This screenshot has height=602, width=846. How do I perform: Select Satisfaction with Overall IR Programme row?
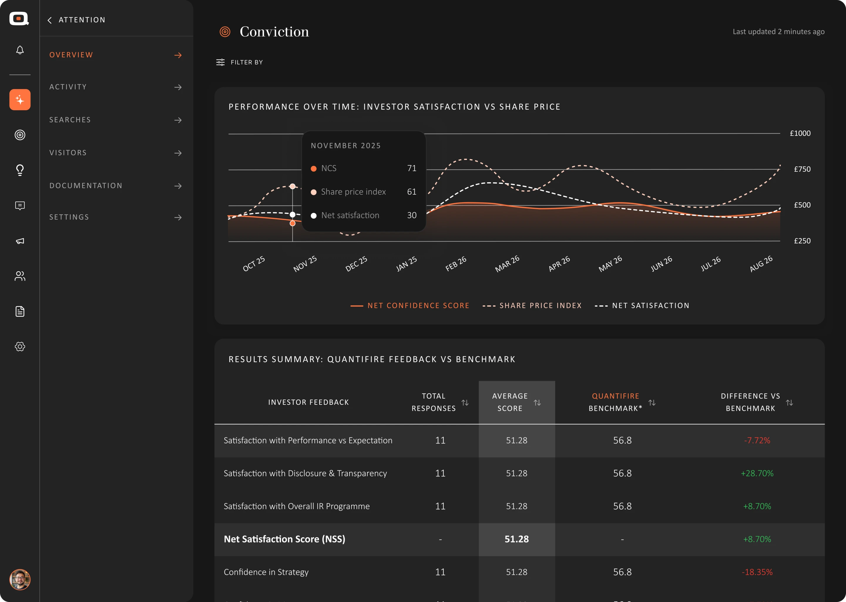tap(520, 506)
